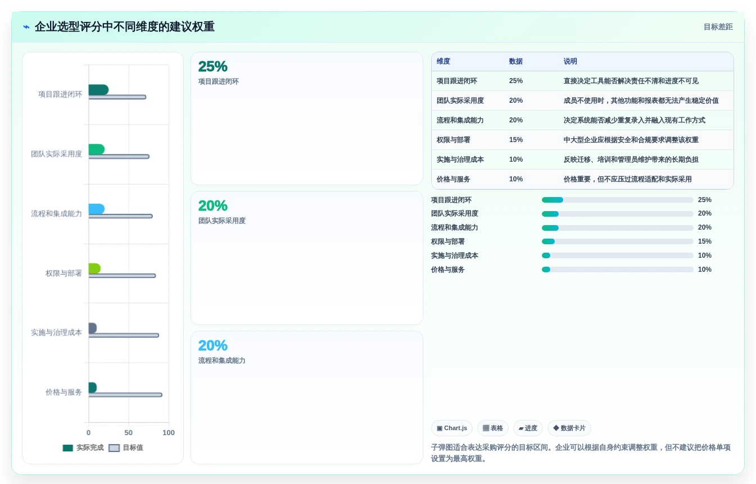Click the 实施与治理成本 progress bar

click(x=617, y=255)
